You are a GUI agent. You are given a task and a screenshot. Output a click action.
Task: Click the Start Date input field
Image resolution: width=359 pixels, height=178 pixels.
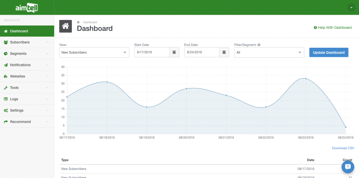tap(152, 52)
